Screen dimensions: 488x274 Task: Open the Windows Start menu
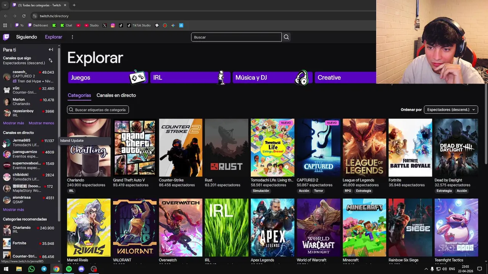6,269
